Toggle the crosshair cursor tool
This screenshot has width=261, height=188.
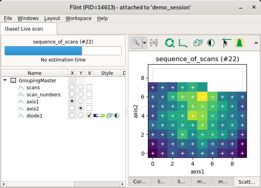click(x=227, y=43)
